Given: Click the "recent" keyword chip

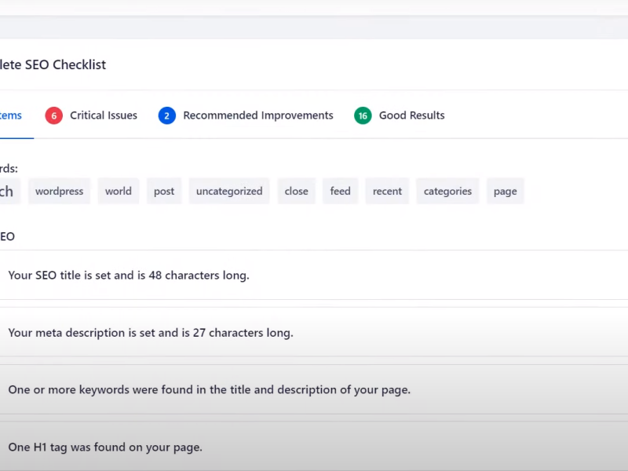Looking at the screenshot, I should click(387, 191).
